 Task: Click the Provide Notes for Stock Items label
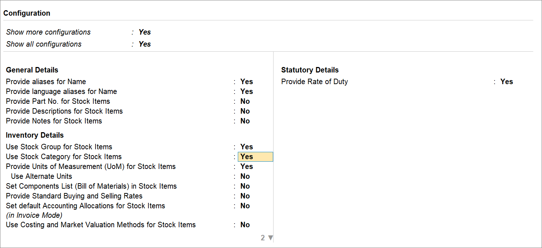[x=54, y=121]
